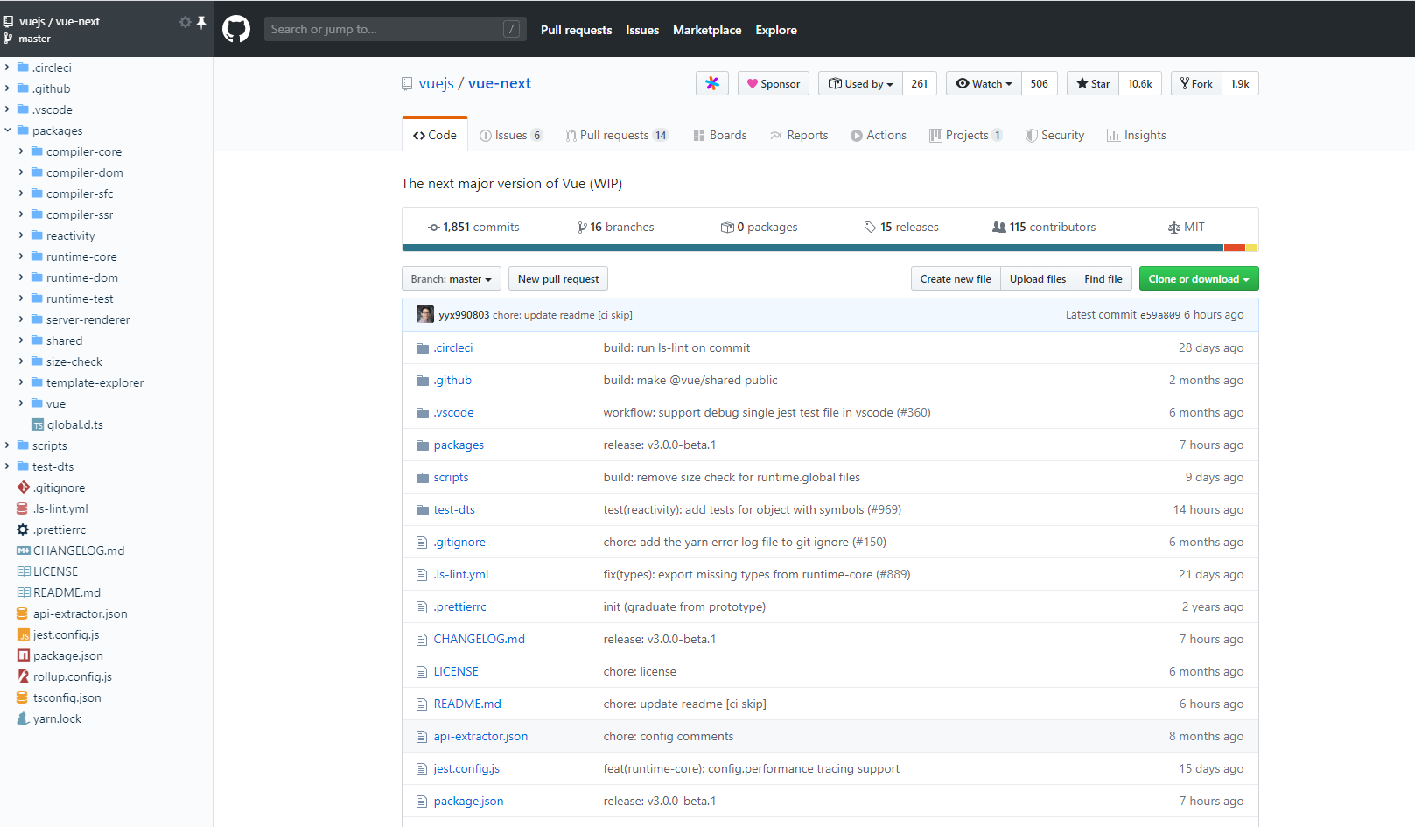1415x827 pixels.
Task: Click the LICENSE file icon in sidebar
Action: (x=24, y=571)
